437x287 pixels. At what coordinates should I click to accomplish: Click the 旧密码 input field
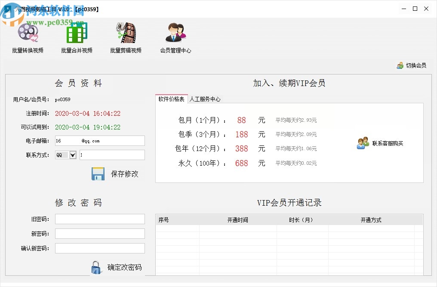[x=100, y=219]
